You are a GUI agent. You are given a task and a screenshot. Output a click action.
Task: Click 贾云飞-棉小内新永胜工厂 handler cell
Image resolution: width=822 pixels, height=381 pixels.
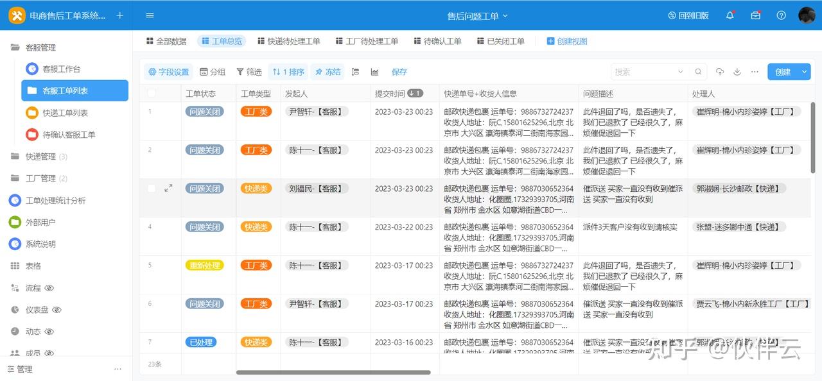pyautogui.click(x=752, y=304)
